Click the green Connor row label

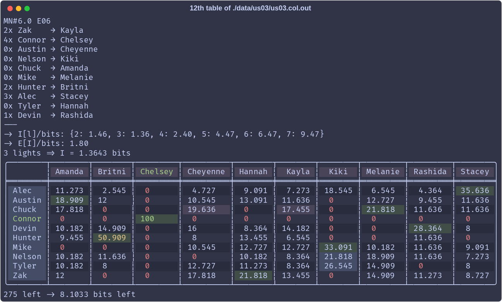[x=27, y=219]
